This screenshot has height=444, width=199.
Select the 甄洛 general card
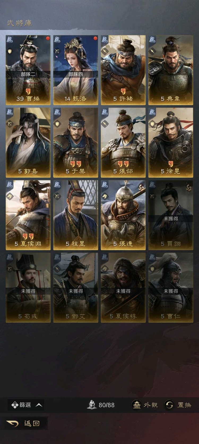[x=76, y=70]
